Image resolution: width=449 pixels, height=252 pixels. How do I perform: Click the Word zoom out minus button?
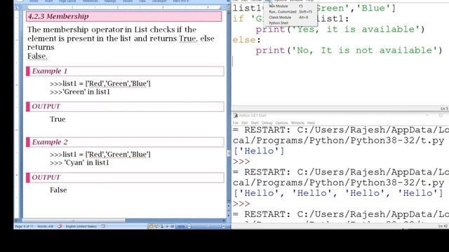click(x=189, y=226)
